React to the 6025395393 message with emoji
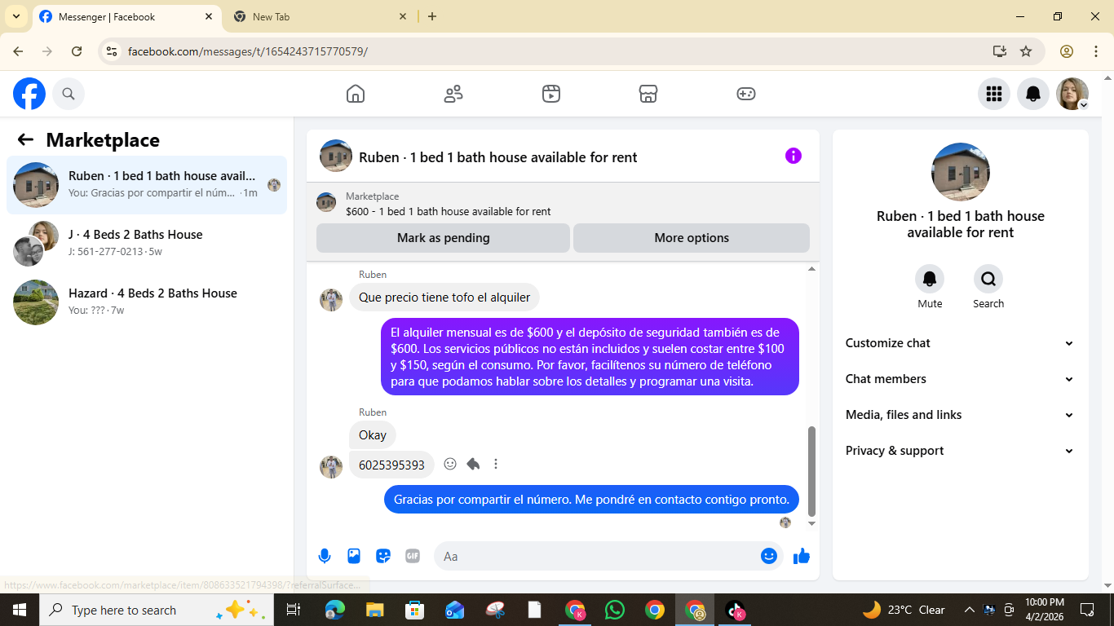Screen dimensions: 1114x626 click(450, 464)
